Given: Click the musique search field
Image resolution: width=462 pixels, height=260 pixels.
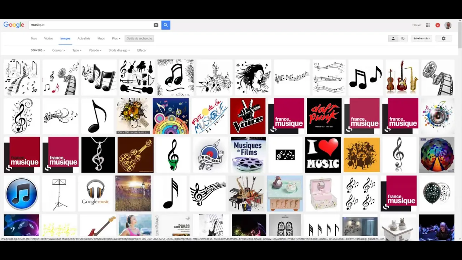Looking at the screenshot, I should click(90, 25).
